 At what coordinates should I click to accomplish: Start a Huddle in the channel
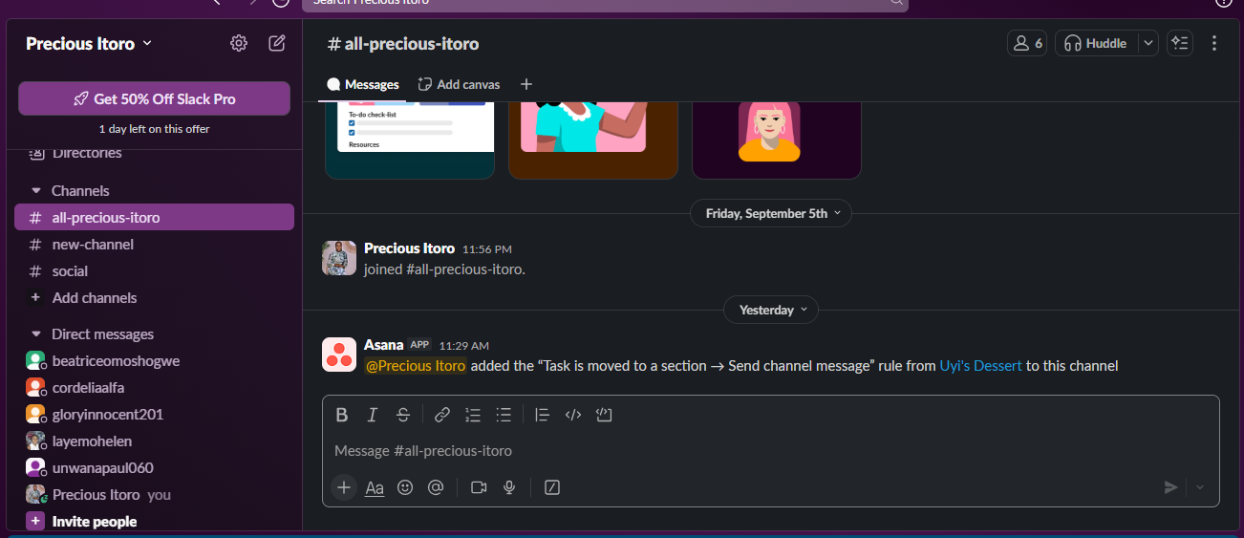(1097, 43)
